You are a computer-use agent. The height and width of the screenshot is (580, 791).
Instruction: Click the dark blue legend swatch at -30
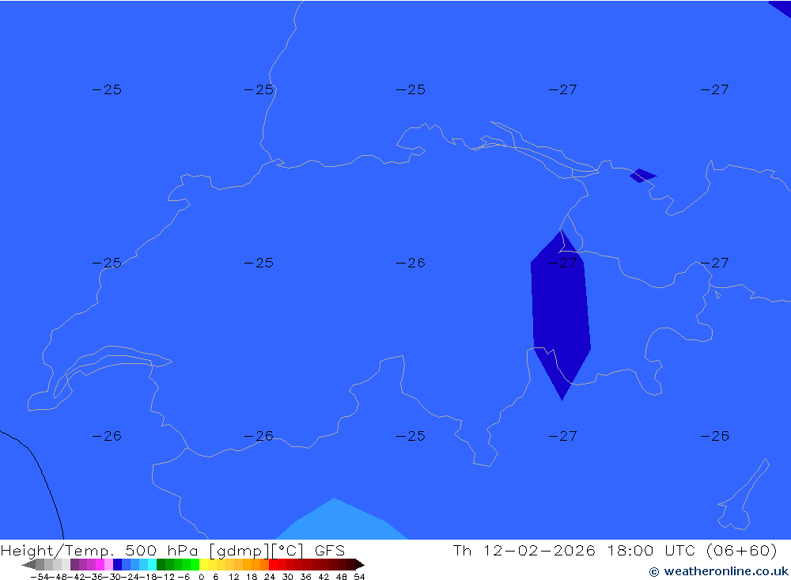pos(118,564)
